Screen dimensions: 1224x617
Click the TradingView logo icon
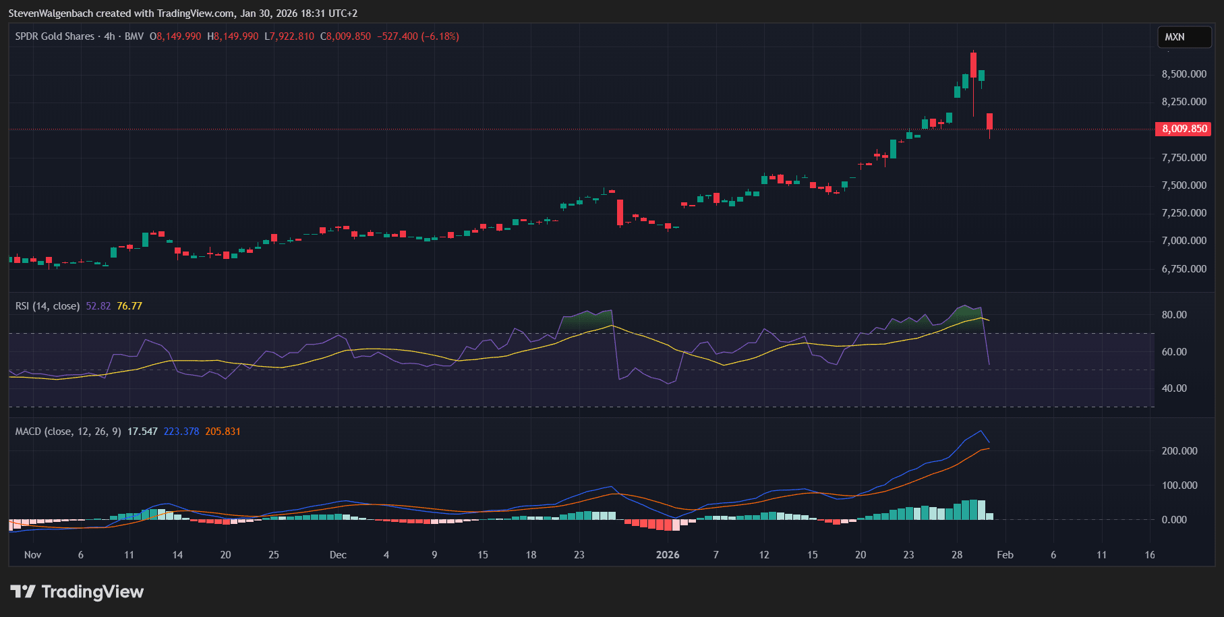22,592
